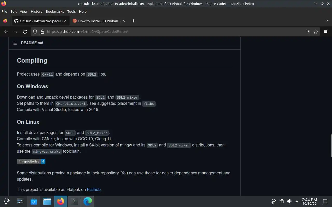Click the Firefox logo in title bar
Viewport: 332px width, 207px height.
coord(3,4)
